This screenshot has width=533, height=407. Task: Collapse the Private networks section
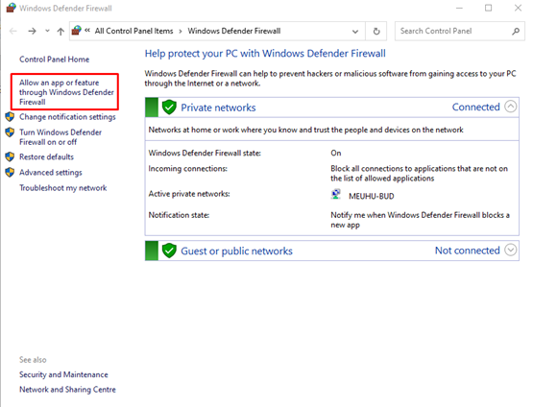511,107
